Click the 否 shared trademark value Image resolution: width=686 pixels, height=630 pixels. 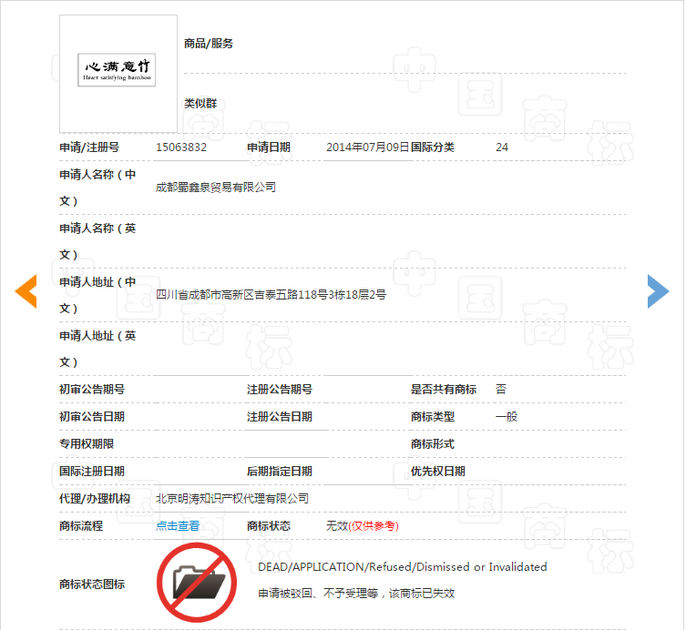tap(501, 390)
